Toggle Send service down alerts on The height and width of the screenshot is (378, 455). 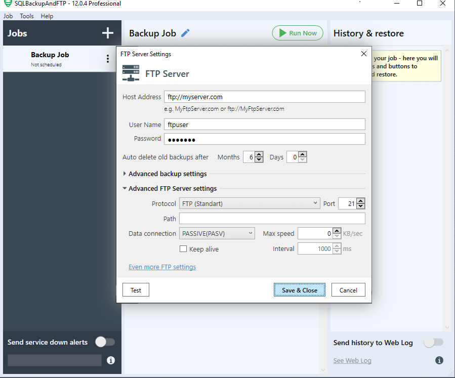coord(105,342)
